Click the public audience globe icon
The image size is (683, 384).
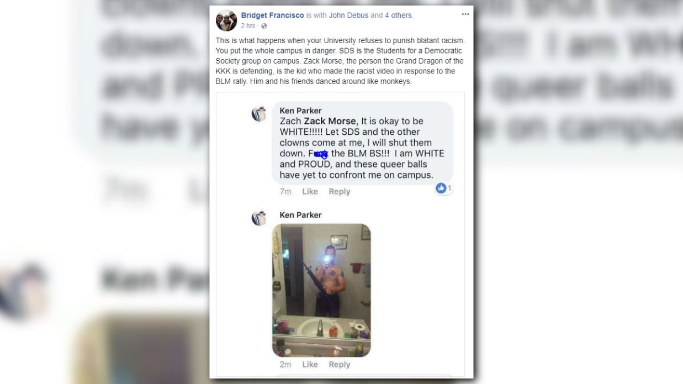click(x=264, y=26)
